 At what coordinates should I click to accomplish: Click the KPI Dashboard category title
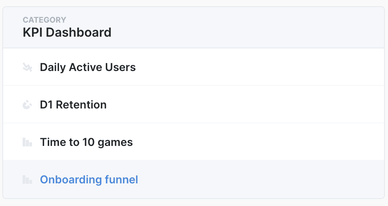click(x=67, y=32)
